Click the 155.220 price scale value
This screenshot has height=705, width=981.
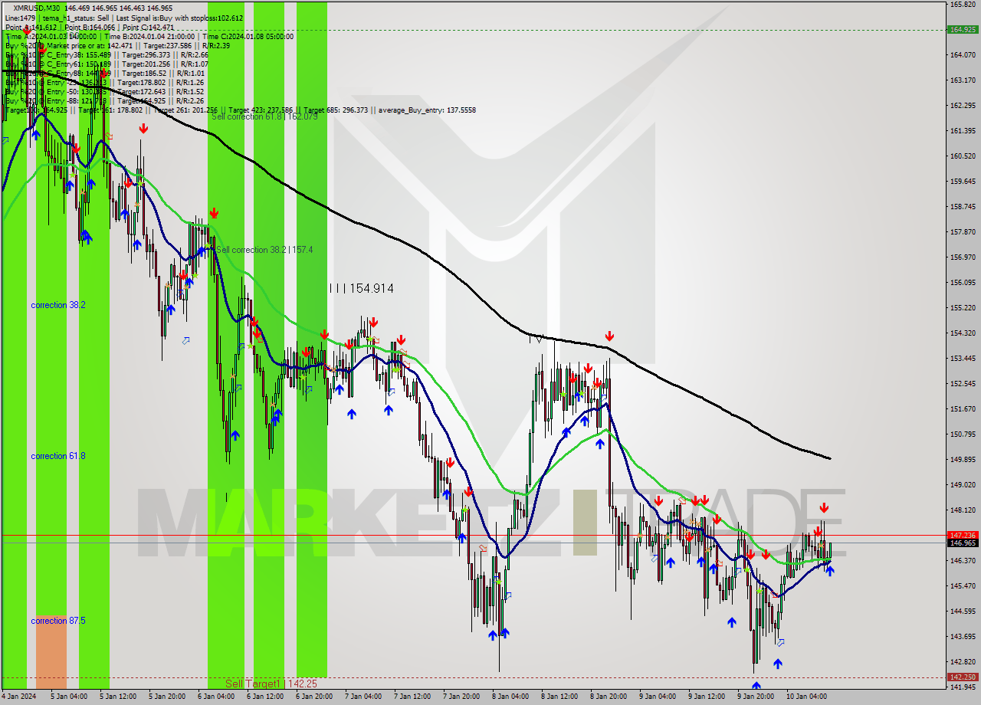pos(962,307)
